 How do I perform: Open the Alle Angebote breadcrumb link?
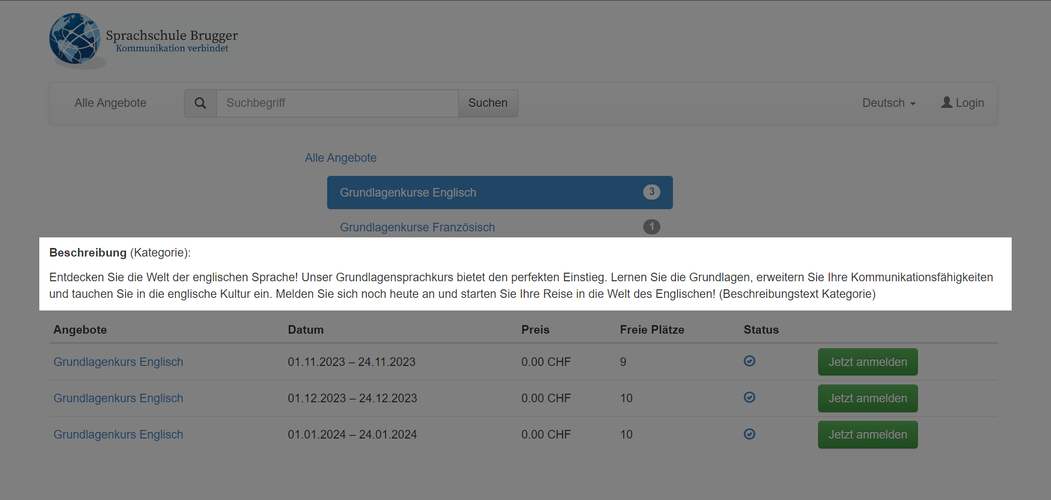pos(340,158)
